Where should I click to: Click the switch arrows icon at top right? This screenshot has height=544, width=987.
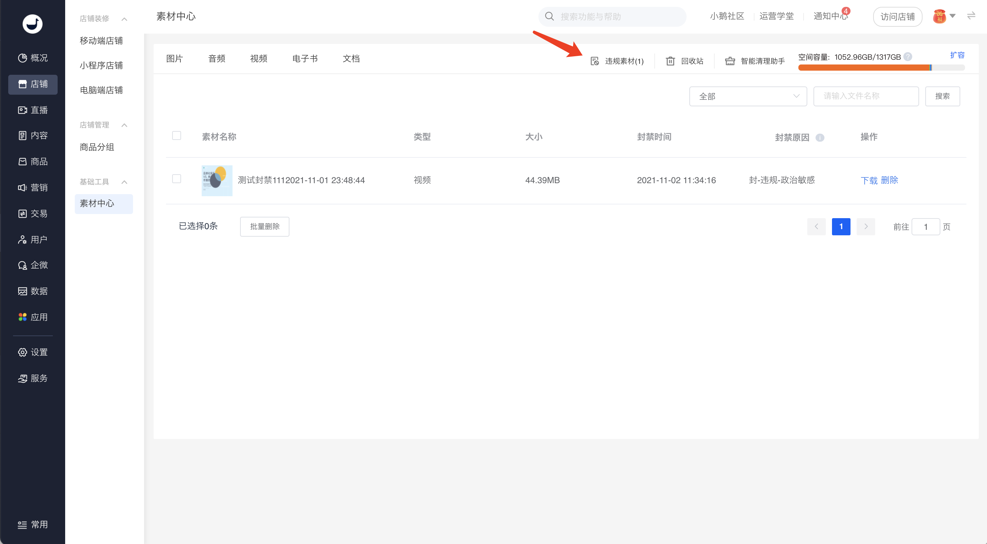(x=971, y=16)
